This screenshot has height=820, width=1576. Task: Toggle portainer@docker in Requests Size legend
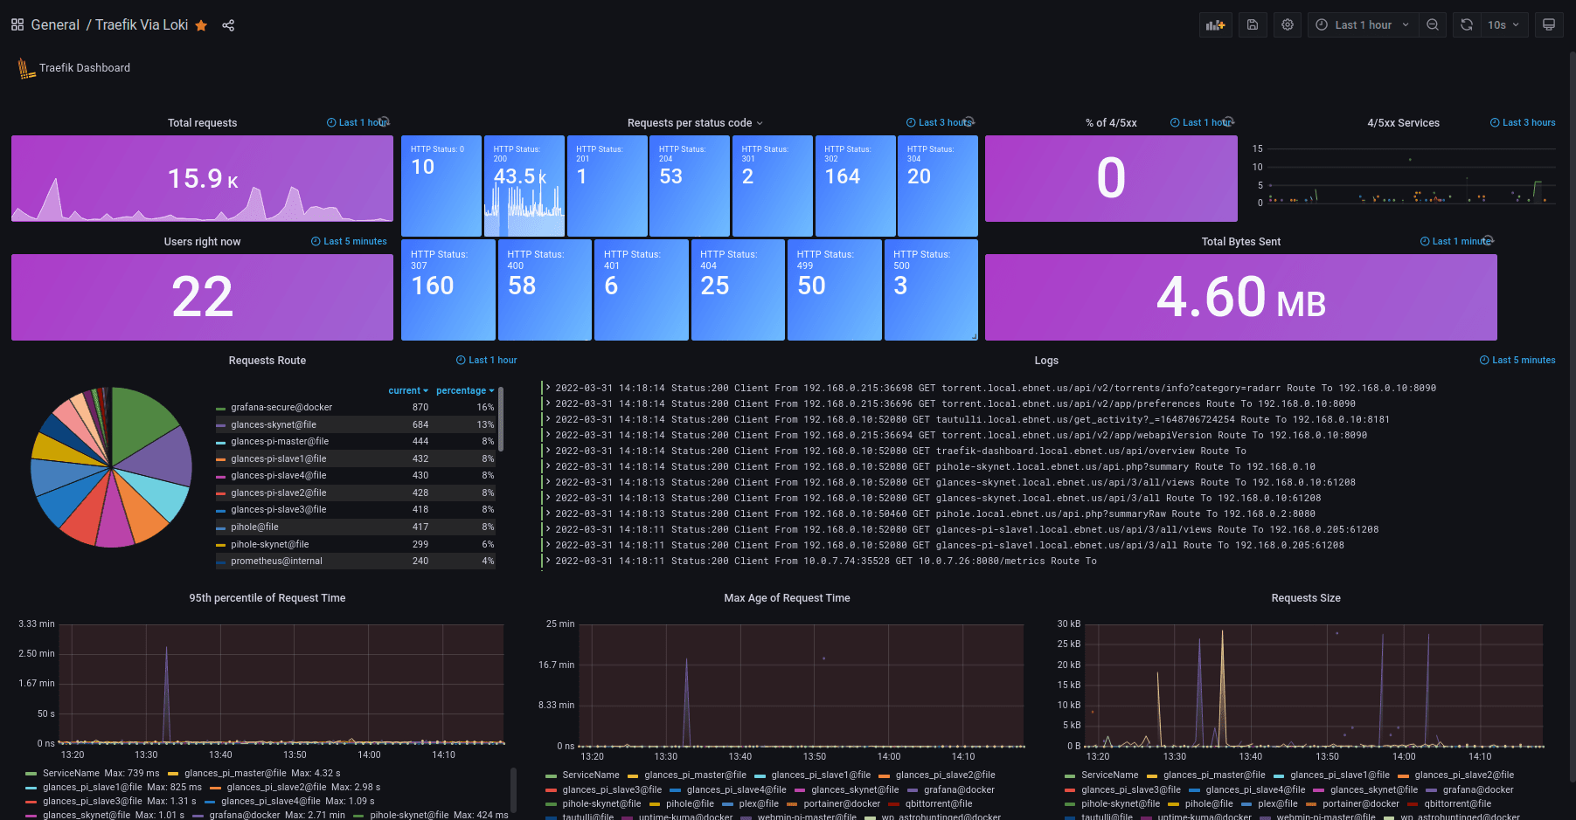pos(1361,803)
